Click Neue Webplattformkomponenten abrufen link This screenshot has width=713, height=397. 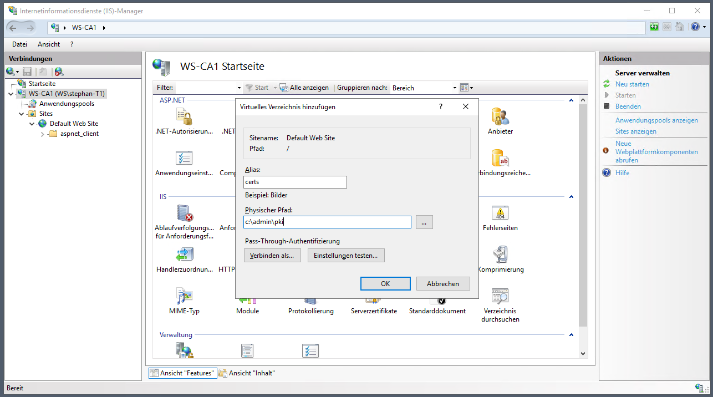pos(656,152)
